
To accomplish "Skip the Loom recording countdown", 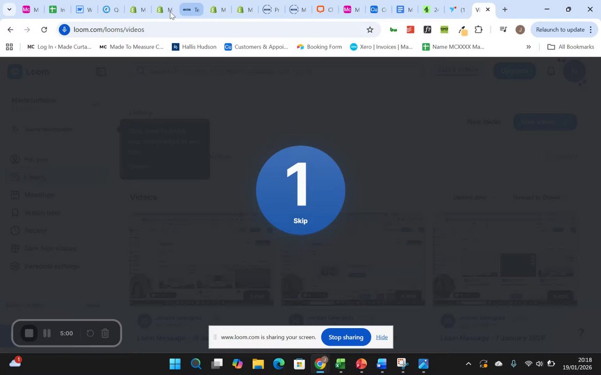I will pyautogui.click(x=300, y=221).
